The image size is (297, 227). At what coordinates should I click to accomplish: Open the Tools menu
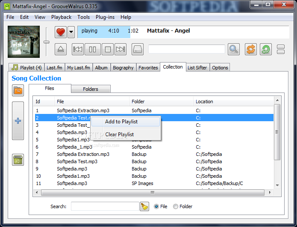pos(83,17)
